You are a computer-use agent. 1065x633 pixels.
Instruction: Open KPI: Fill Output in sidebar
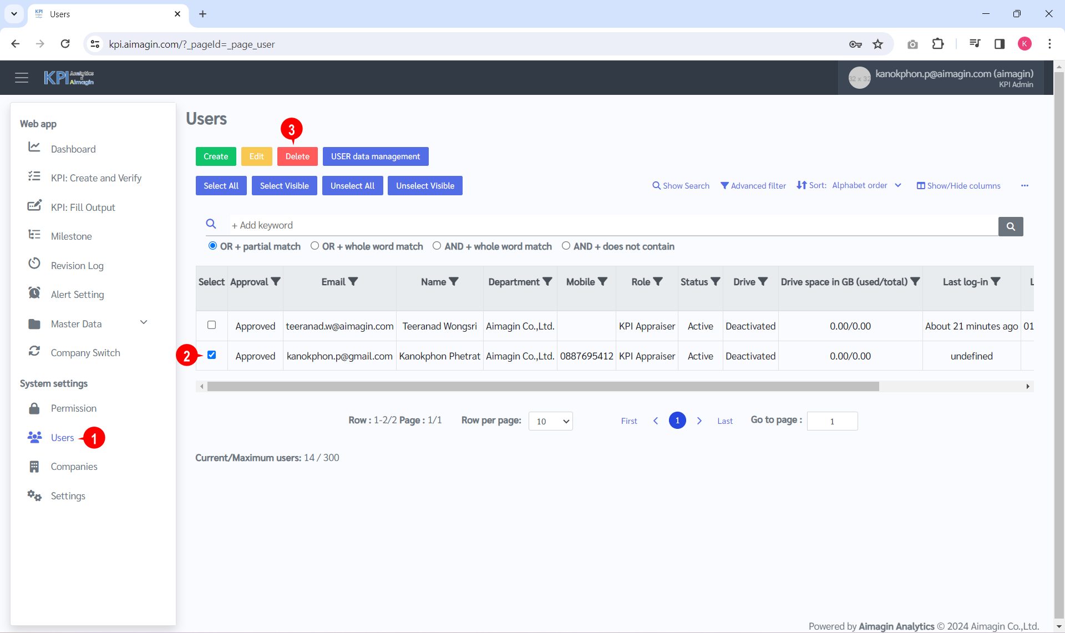tap(83, 207)
